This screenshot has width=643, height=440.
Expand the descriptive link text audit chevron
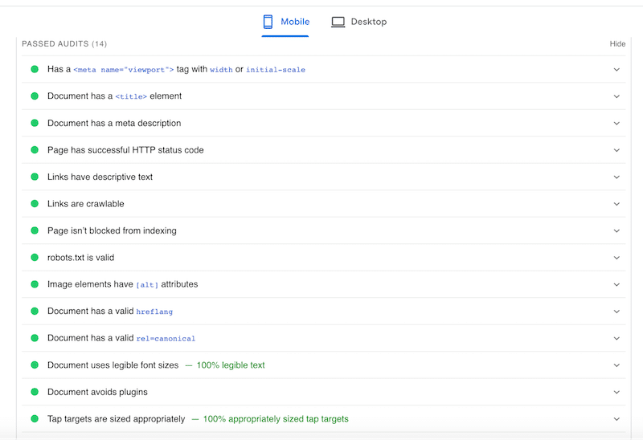pos(616,177)
